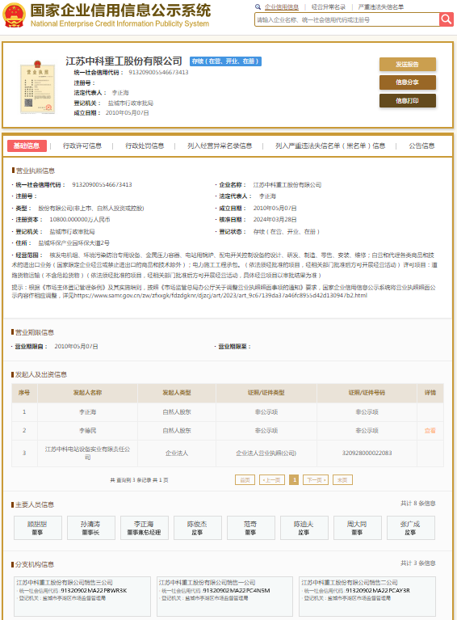Screen dimensions: 457x620
Task: Select the 严重违法失信名单 search category
Action: 381,6
